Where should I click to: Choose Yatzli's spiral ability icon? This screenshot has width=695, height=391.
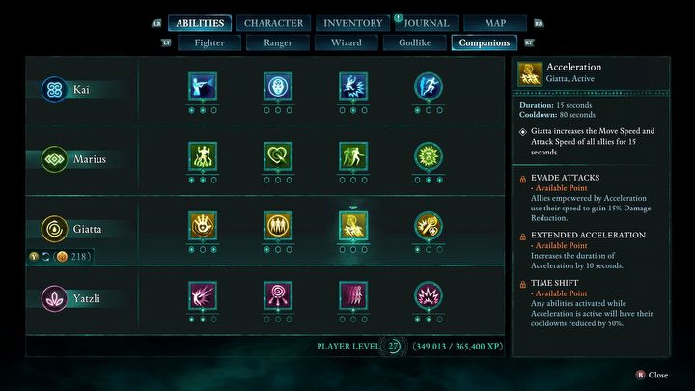(278, 295)
